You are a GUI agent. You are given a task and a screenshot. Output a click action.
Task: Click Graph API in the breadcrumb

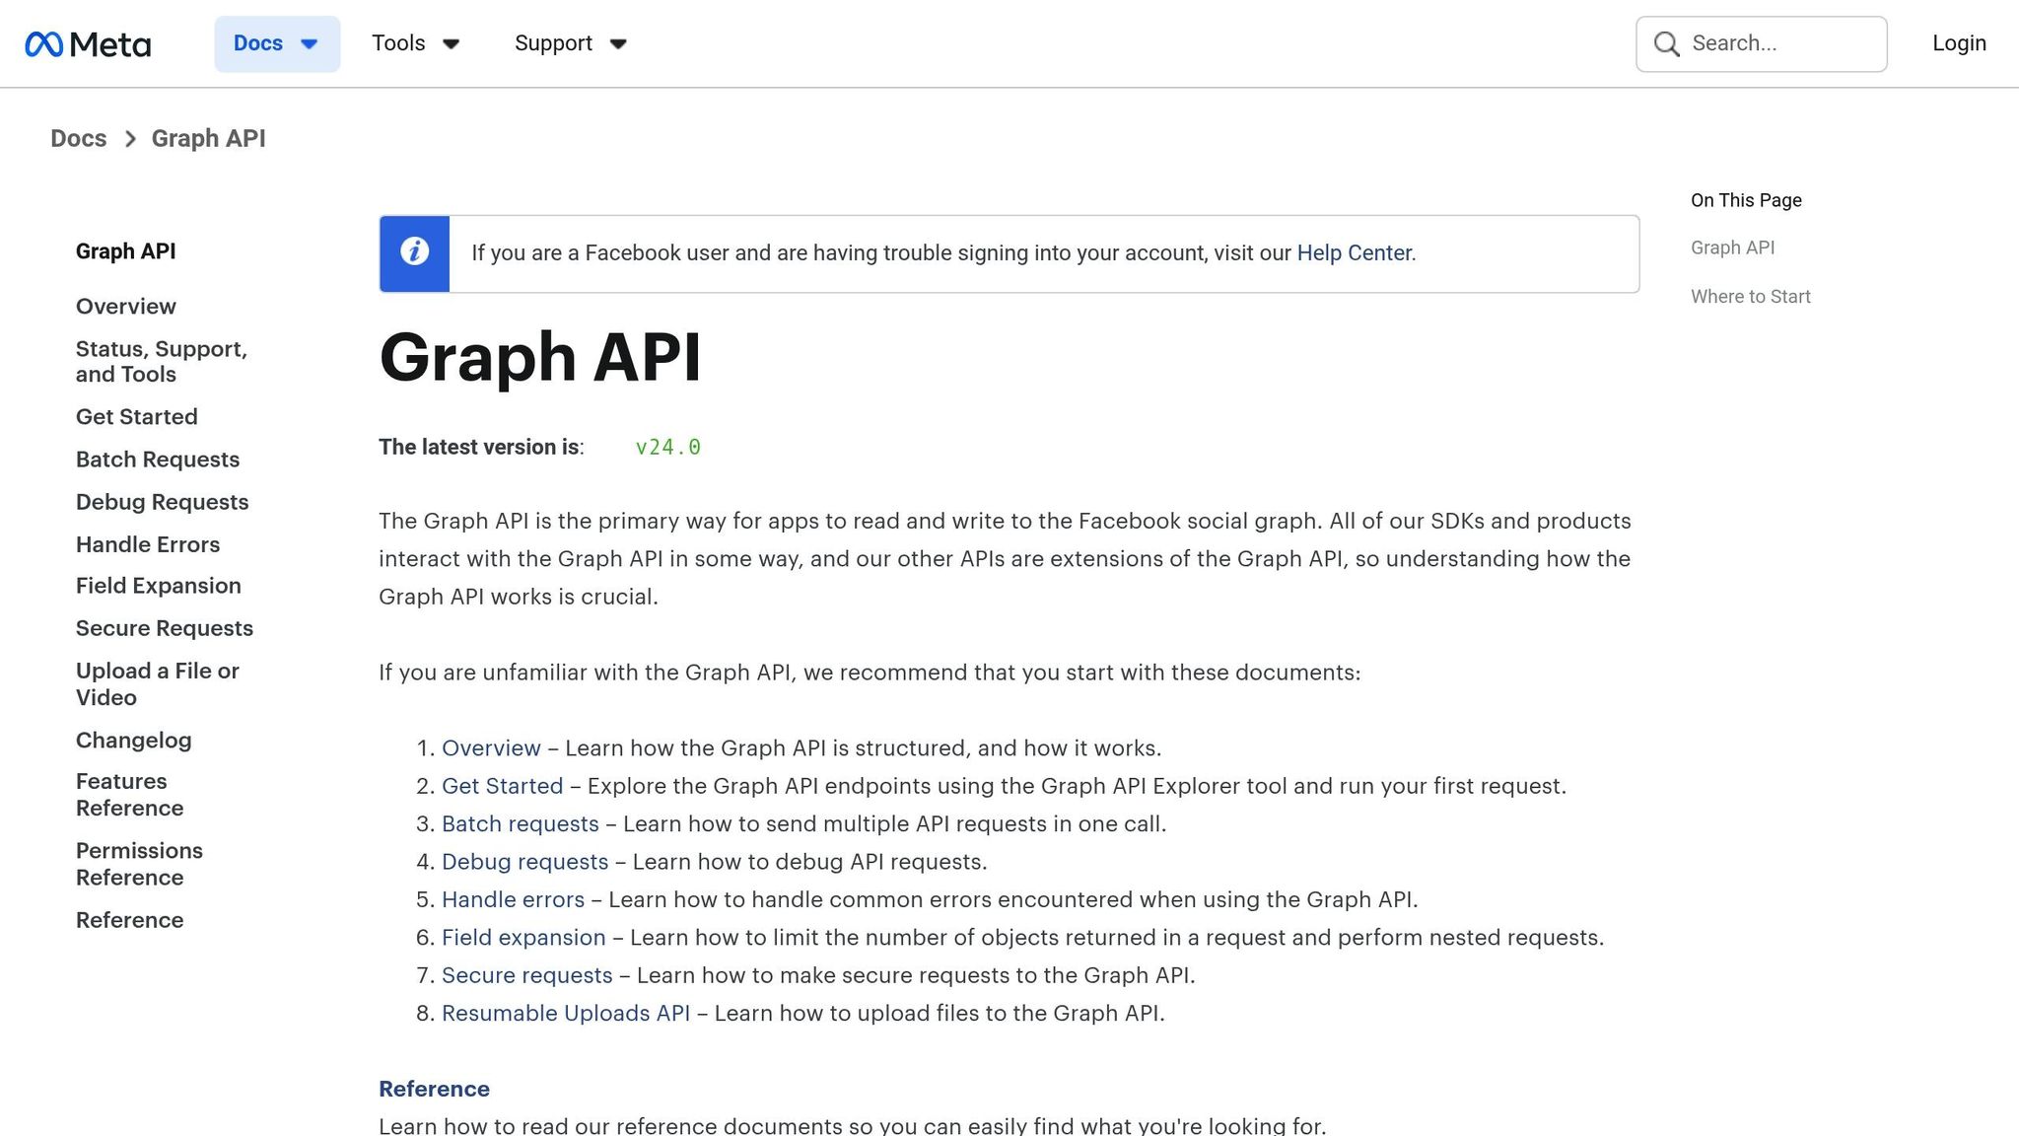(208, 138)
